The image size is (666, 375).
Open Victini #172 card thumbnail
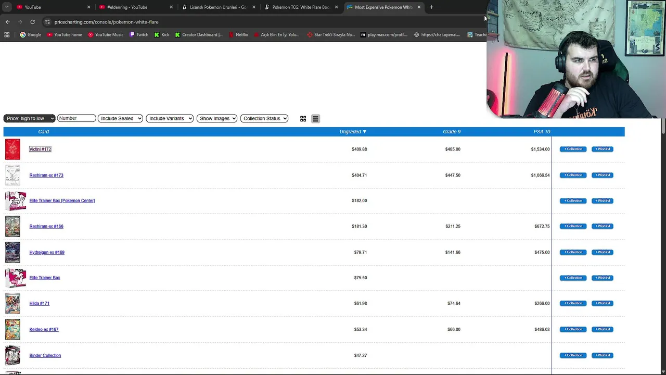coord(12,149)
